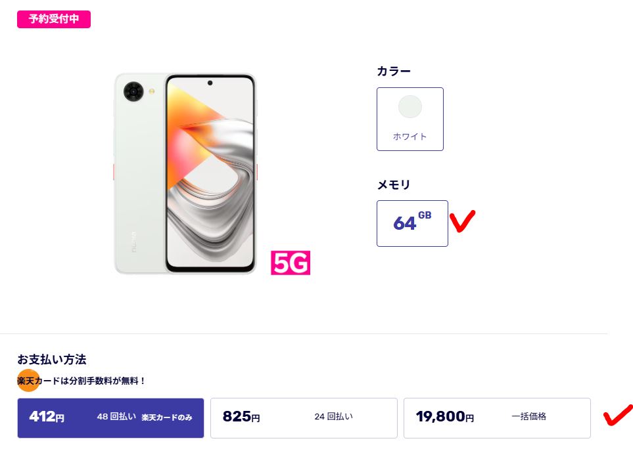The height and width of the screenshot is (449, 633).
Task: Click the phone back panel image
Action: pos(139,173)
